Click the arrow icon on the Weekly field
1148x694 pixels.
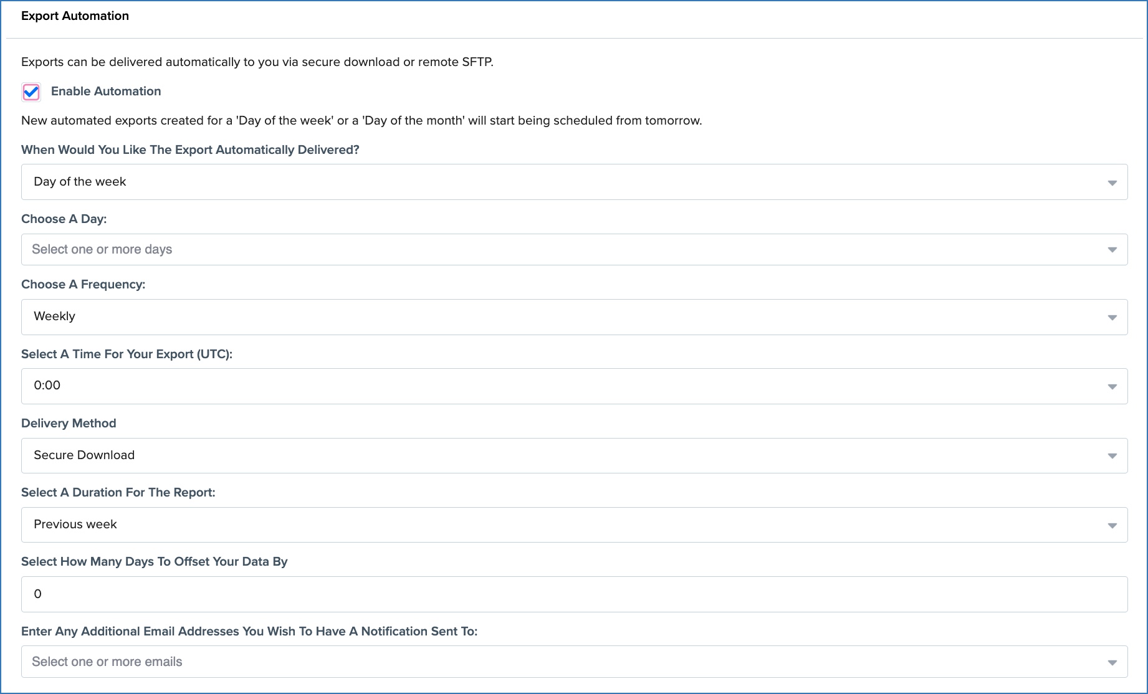pyautogui.click(x=1112, y=318)
